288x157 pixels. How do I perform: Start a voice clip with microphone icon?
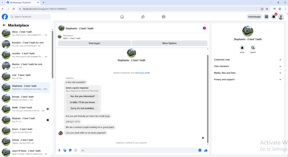[59, 150]
